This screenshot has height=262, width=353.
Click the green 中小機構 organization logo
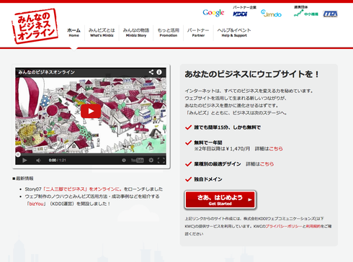tap(306, 14)
